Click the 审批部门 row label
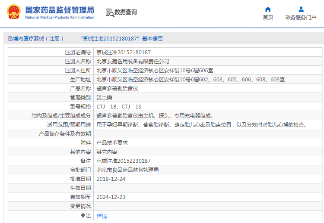The height and width of the screenshot is (223, 324). [x=80, y=170]
